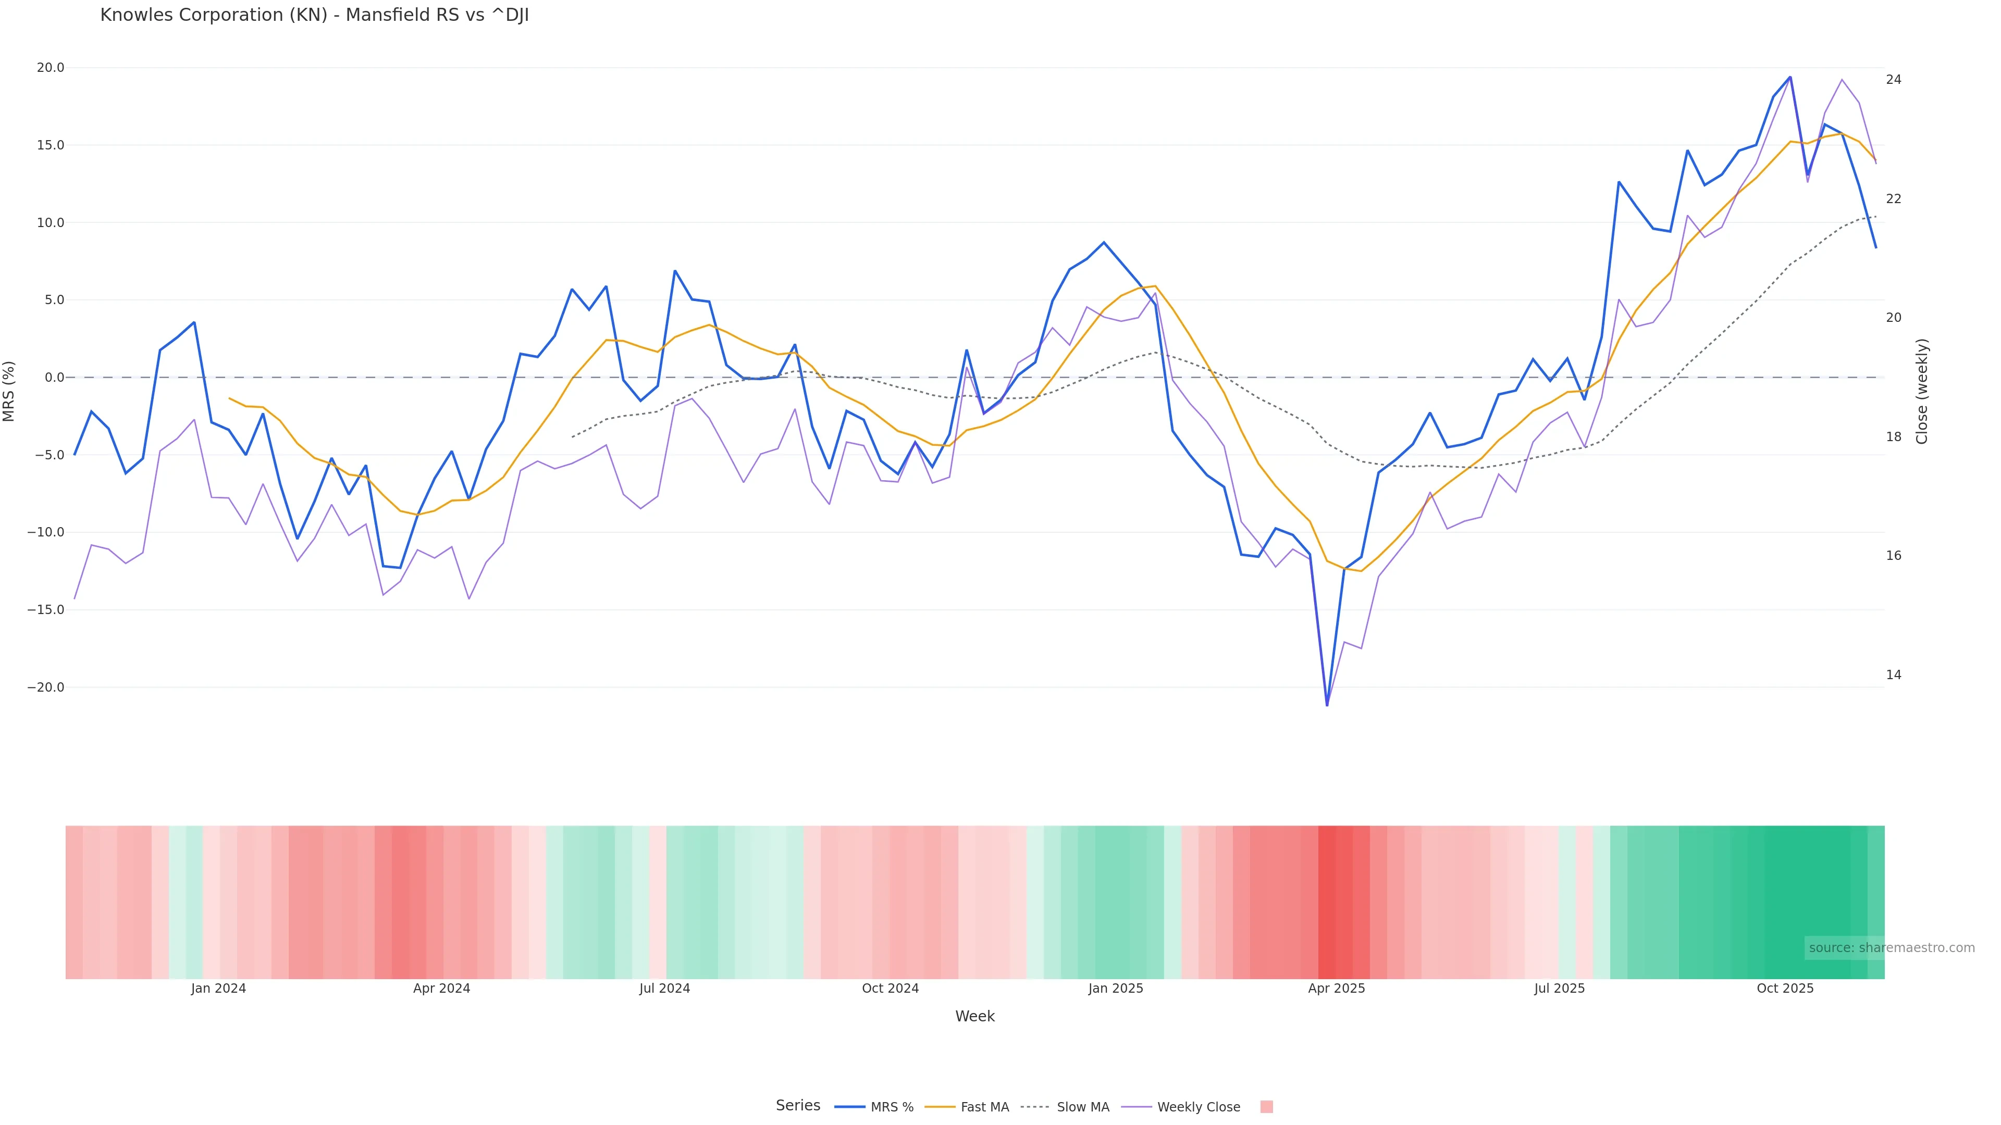Viewport: 2001px width, 1125px height.
Task: Click the Jul 2024 x-axis tick label
Action: coord(664,989)
